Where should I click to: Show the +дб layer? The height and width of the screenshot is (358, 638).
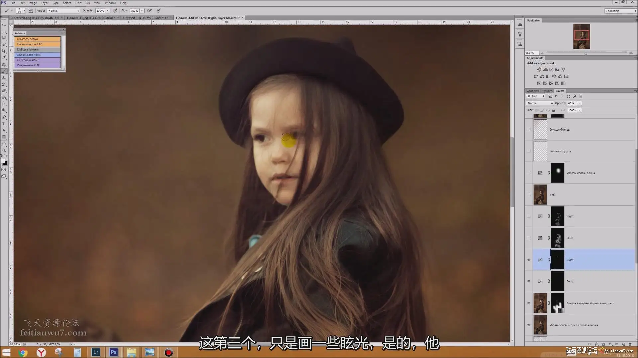pyautogui.click(x=529, y=195)
